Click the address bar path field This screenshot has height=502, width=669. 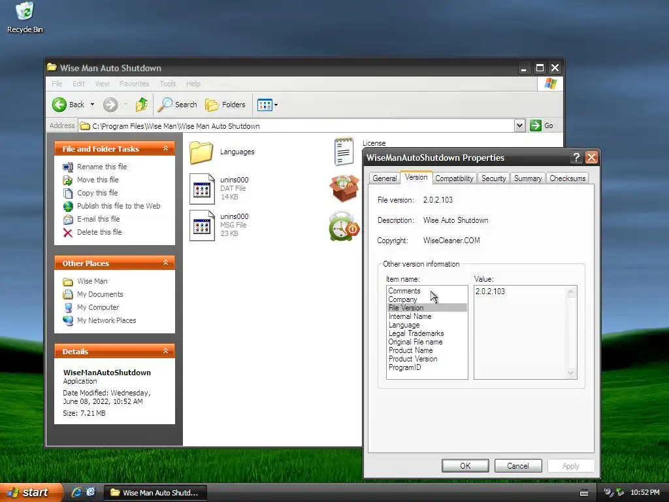(x=297, y=126)
